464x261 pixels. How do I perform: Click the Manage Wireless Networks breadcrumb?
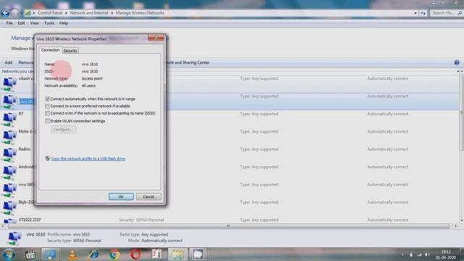click(140, 13)
